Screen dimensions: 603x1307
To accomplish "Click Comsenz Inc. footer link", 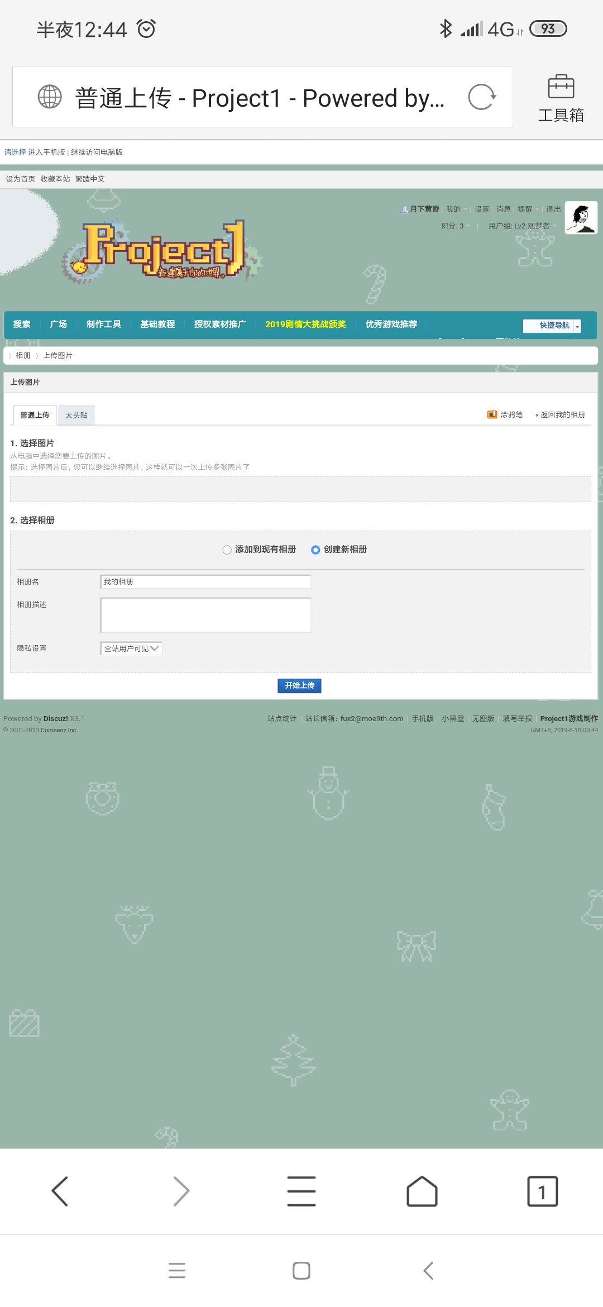I will tap(59, 730).
